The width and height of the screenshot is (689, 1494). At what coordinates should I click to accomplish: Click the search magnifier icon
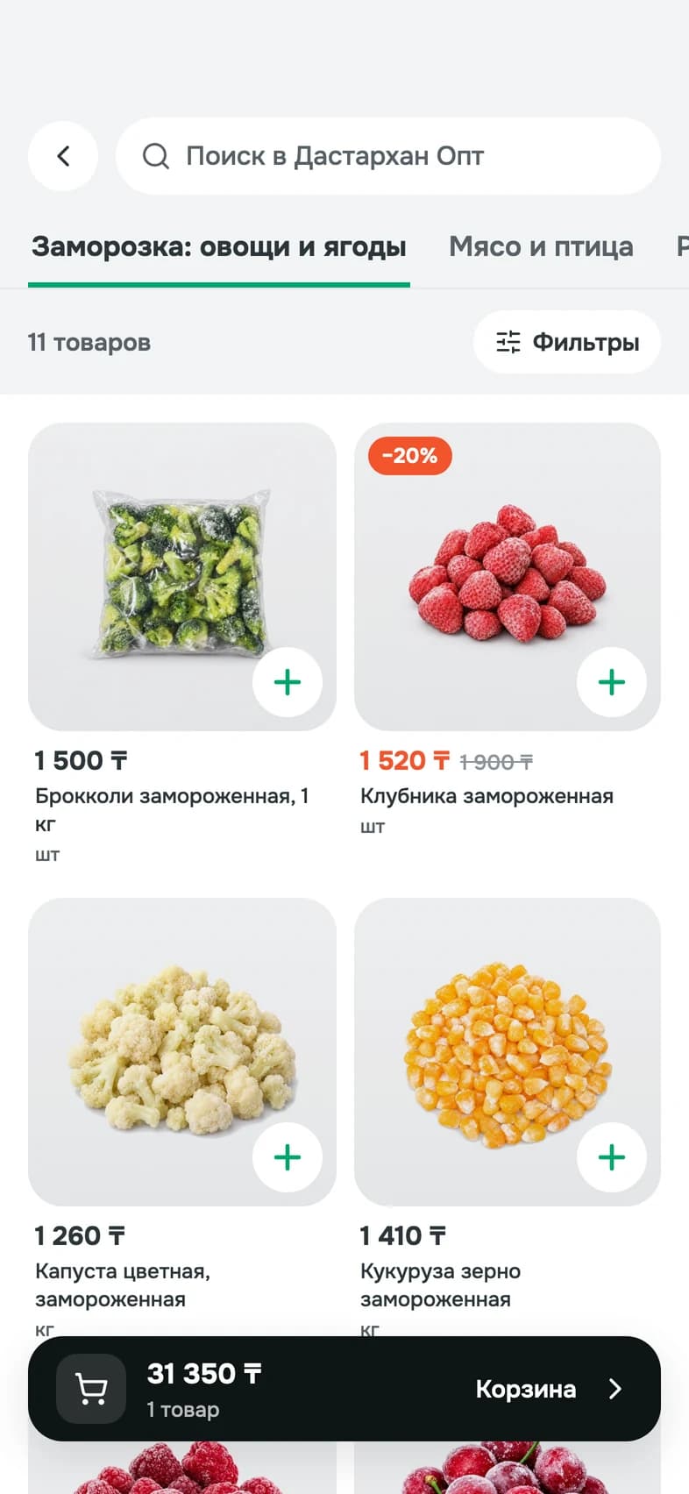pyautogui.click(x=156, y=156)
